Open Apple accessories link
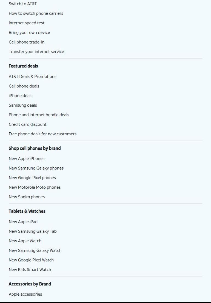This screenshot has height=303, width=211. (x=25, y=294)
